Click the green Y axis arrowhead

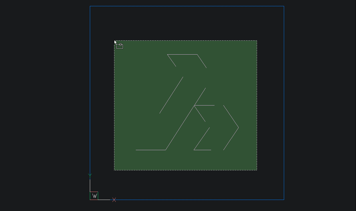click(x=90, y=175)
